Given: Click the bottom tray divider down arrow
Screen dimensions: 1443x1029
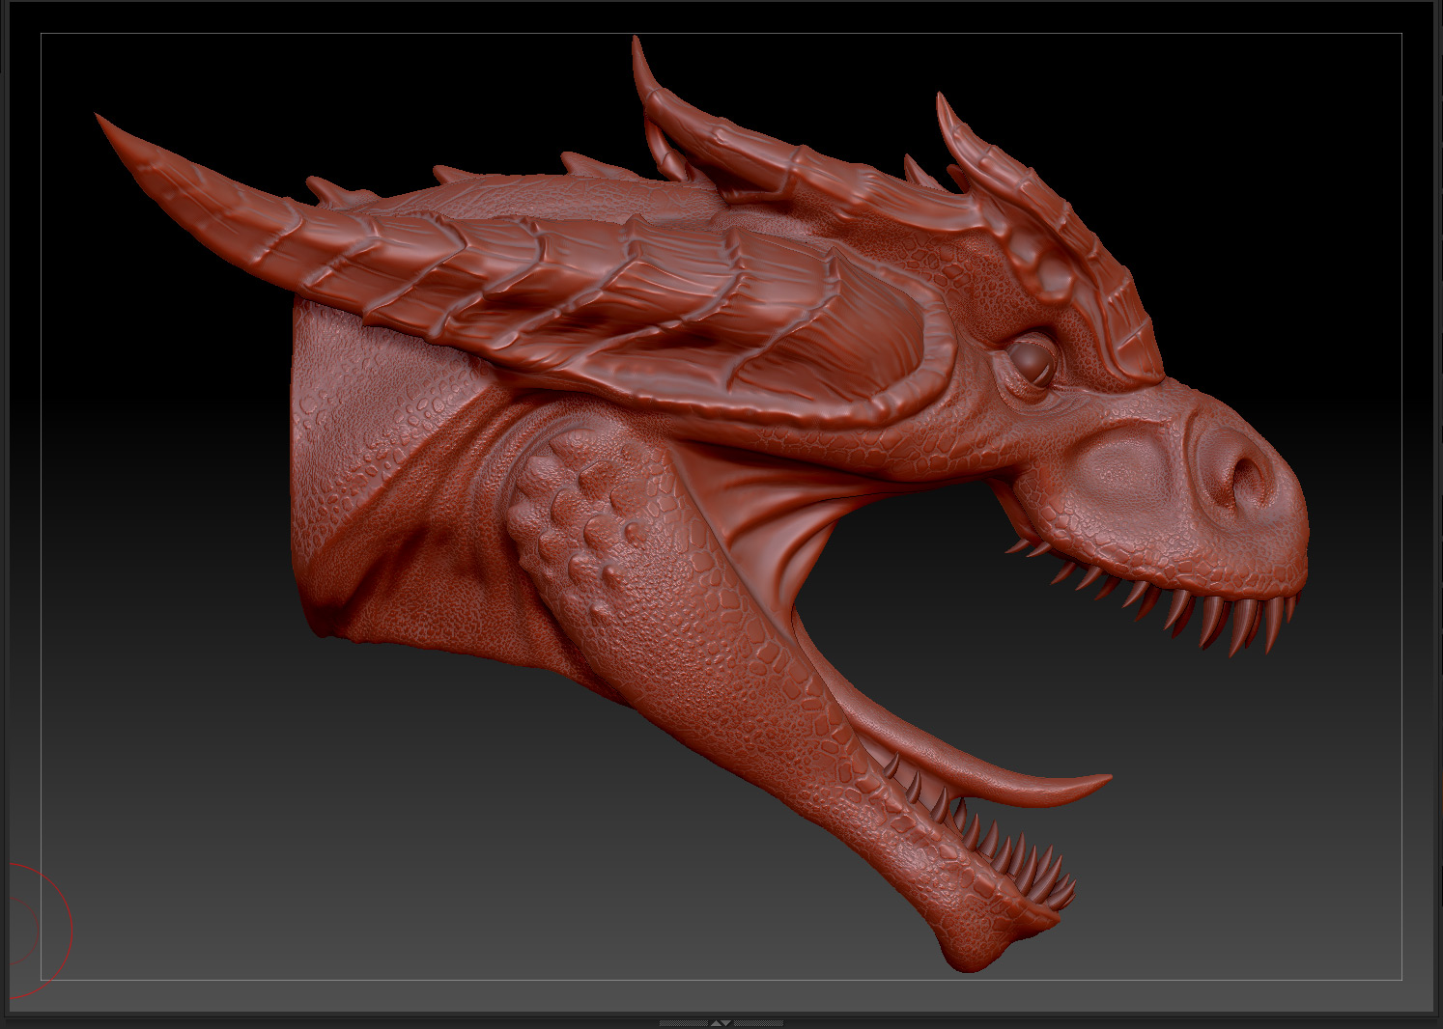Looking at the screenshot, I should click(x=727, y=1022).
